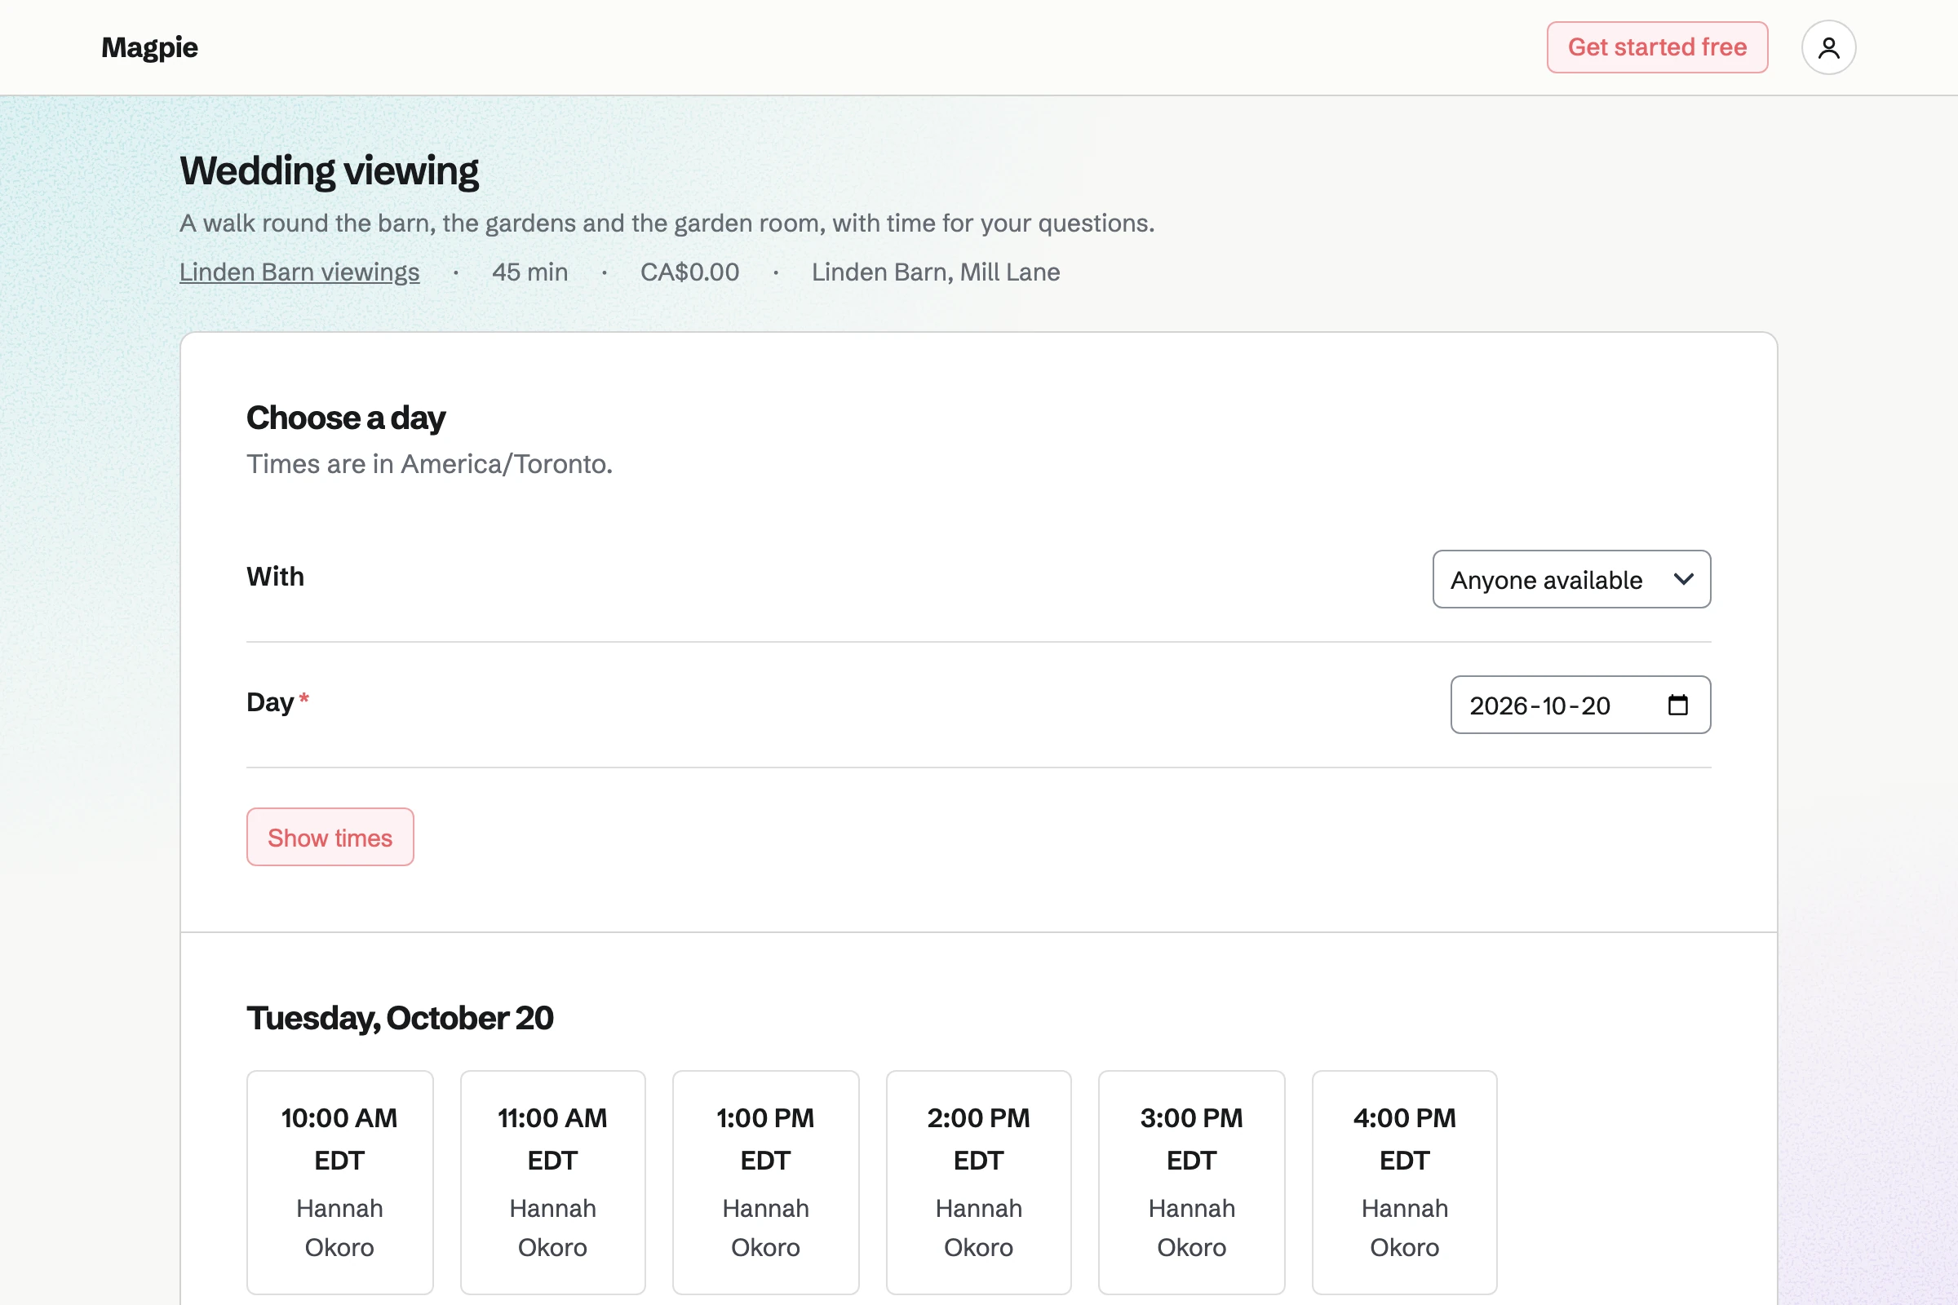Open the Linden Barn viewings link

[x=299, y=272]
